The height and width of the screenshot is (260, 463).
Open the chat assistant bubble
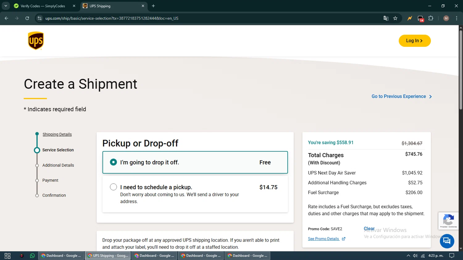(x=447, y=241)
